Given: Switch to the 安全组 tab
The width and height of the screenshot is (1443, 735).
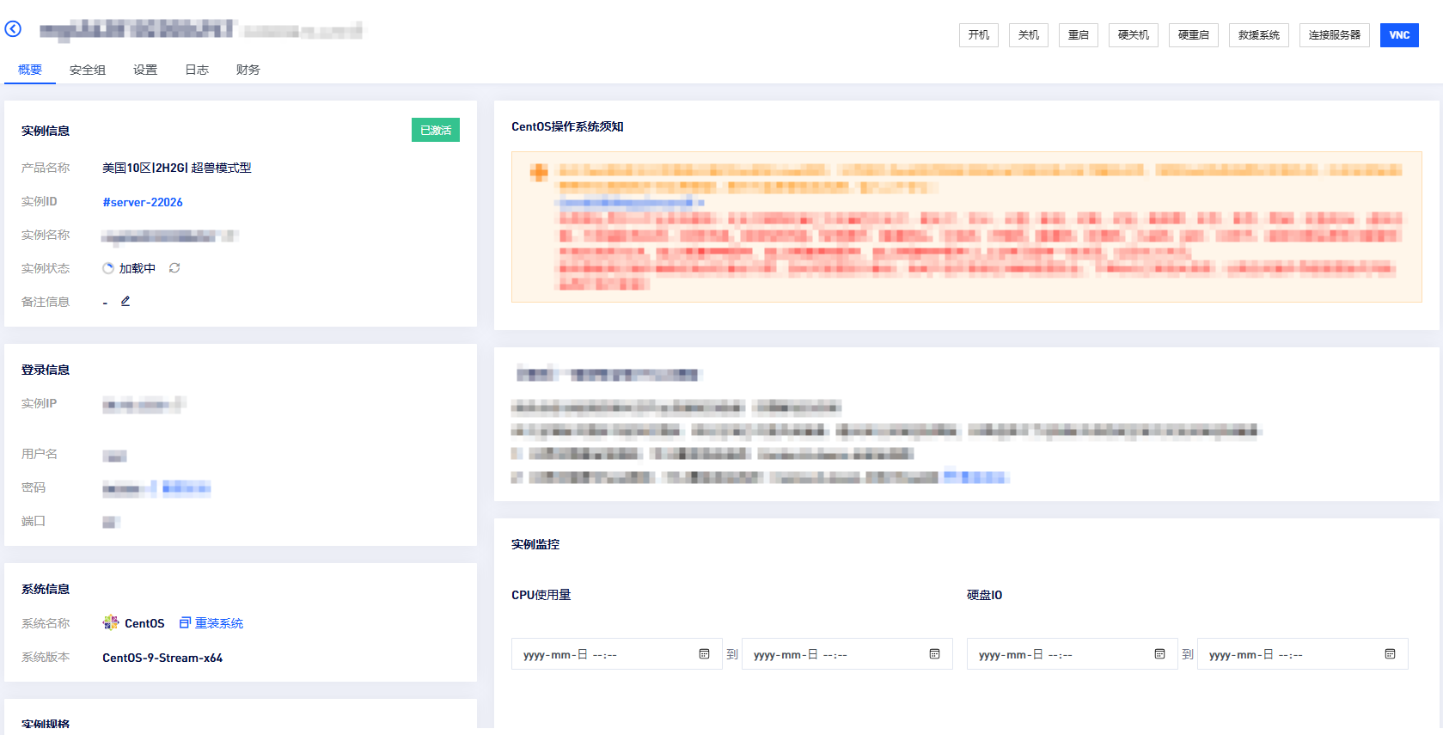Looking at the screenshot, I should click(88, 70).
